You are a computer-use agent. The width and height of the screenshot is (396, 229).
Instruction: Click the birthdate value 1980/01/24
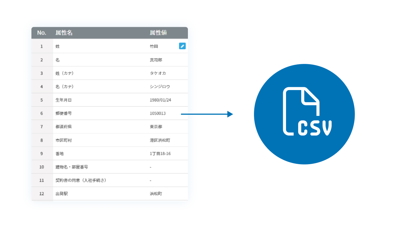160,100
